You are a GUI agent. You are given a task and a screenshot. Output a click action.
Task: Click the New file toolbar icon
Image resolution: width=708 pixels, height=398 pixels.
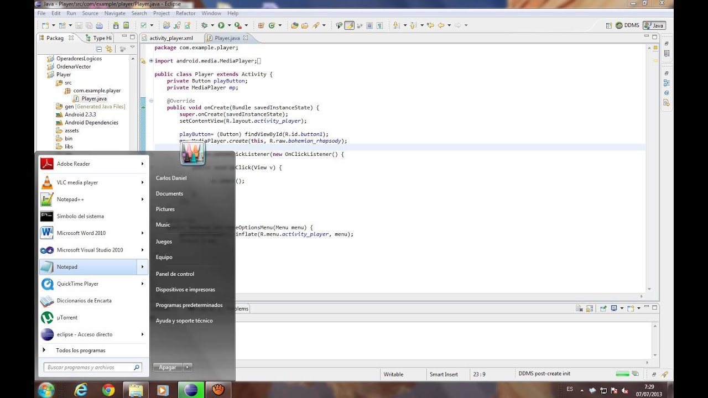(45, 25)
